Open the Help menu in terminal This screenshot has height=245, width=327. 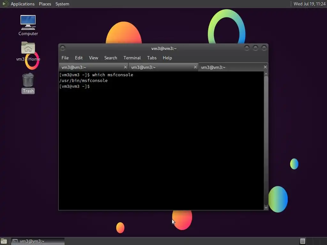167,58
